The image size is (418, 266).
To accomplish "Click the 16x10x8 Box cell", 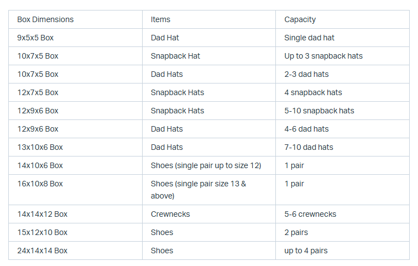I will [40, 184].
